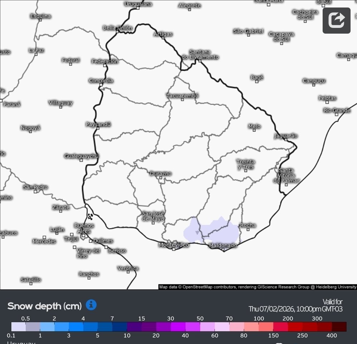The image size is (357, 344).
Task: Click the Gualeguaychú city label
Action: pyautogui.click(x=81, y=156)
